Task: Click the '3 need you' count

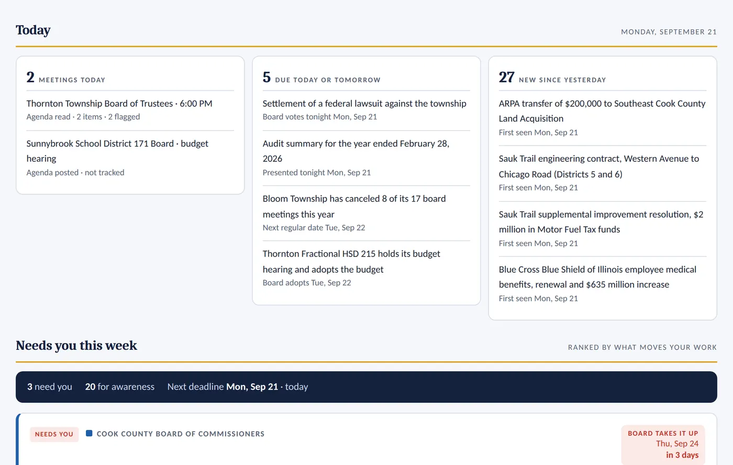Action: 50,386
